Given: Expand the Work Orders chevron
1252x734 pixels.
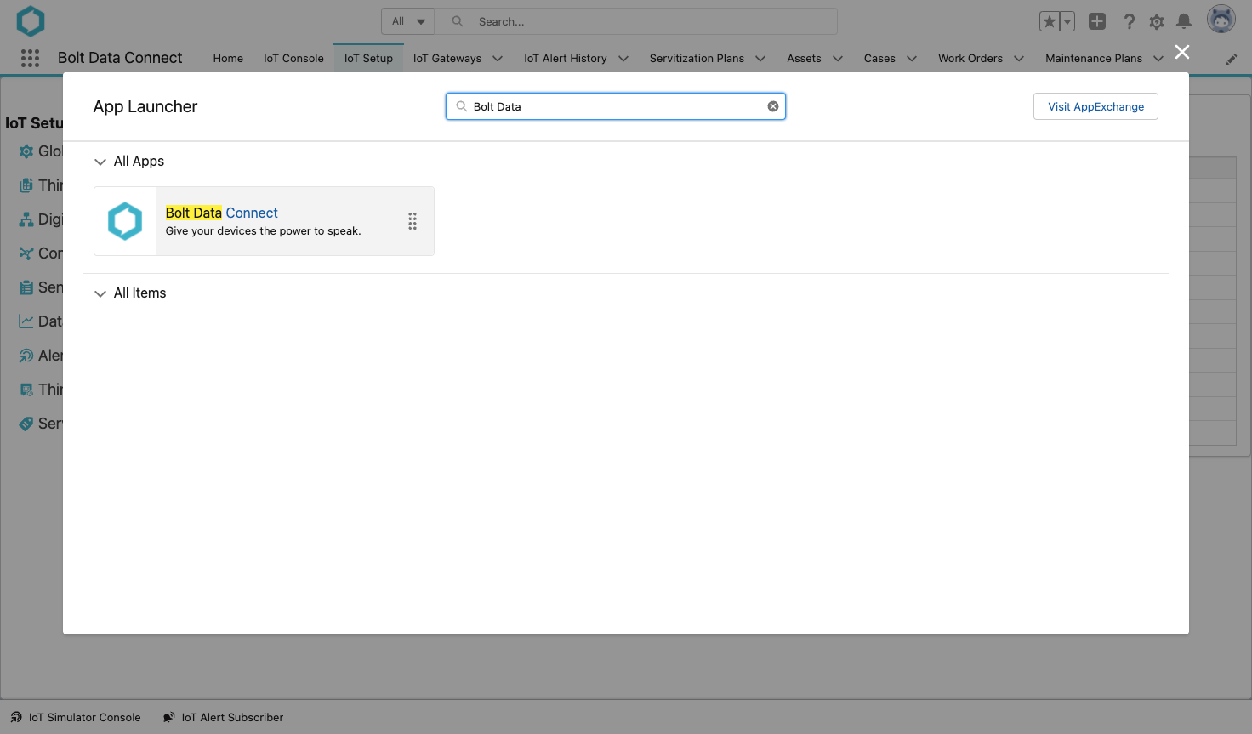Looking at the screenshot, I should (1019, 59).
